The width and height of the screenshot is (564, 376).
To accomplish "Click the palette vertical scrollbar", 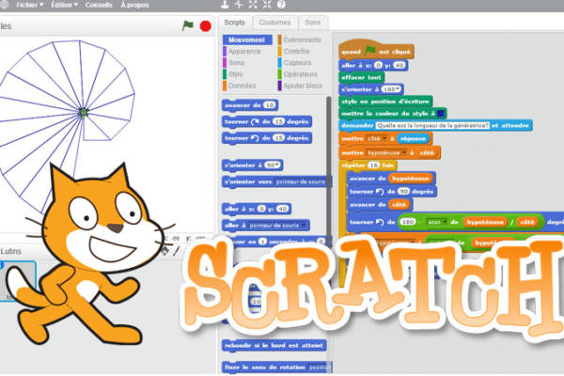I will tap(328, 169).
